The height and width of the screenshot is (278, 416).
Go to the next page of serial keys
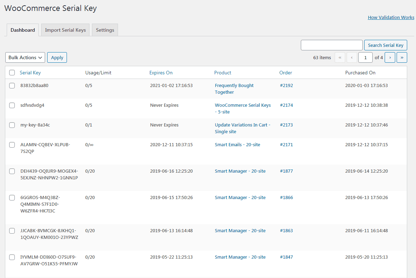tap(390, 57)
